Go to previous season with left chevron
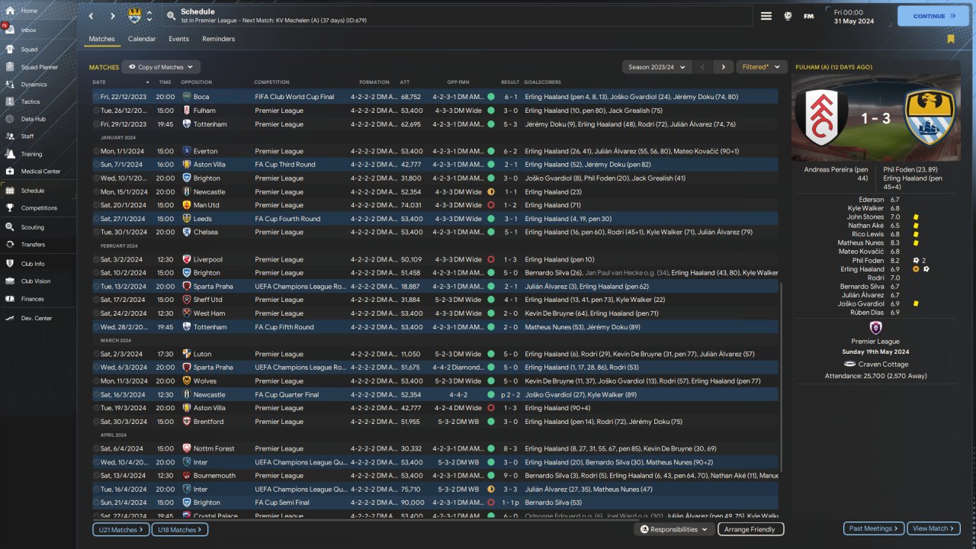This screenshot has width=976, height=549. pos(703,67)
